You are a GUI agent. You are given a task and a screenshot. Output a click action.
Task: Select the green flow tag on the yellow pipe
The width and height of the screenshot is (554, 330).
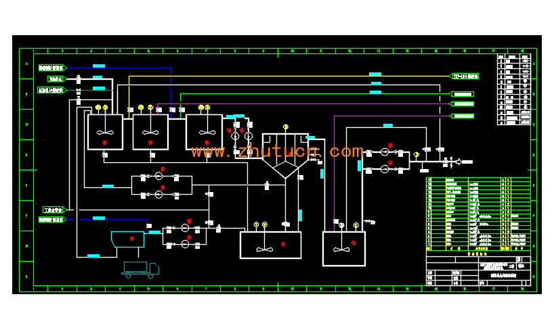(x=463, y=76)
